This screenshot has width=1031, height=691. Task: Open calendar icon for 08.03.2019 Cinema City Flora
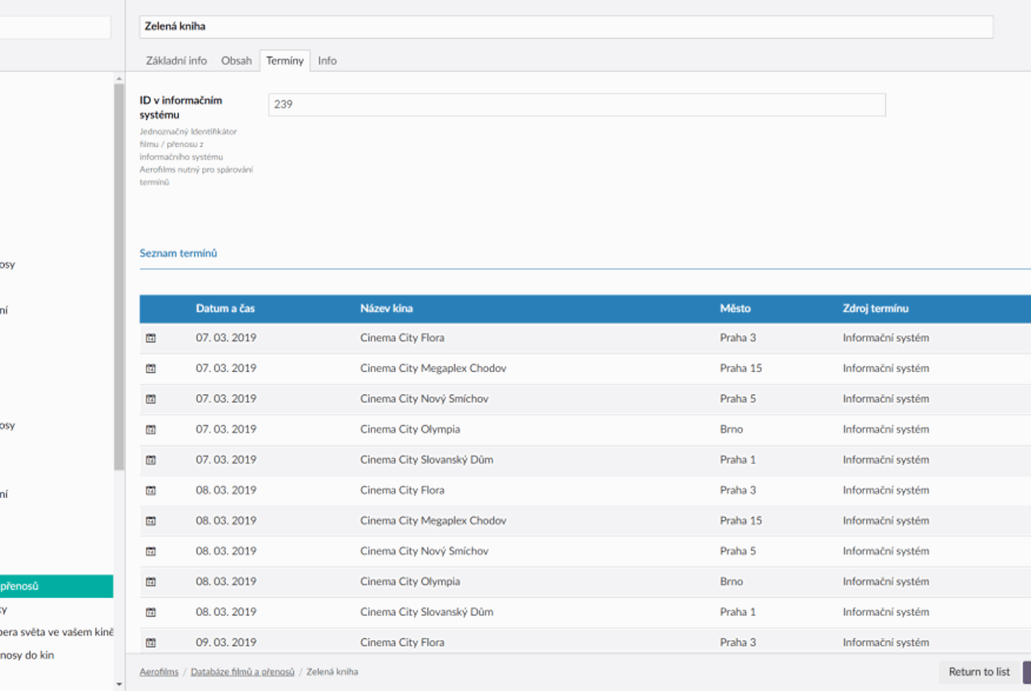pos(151,491)
